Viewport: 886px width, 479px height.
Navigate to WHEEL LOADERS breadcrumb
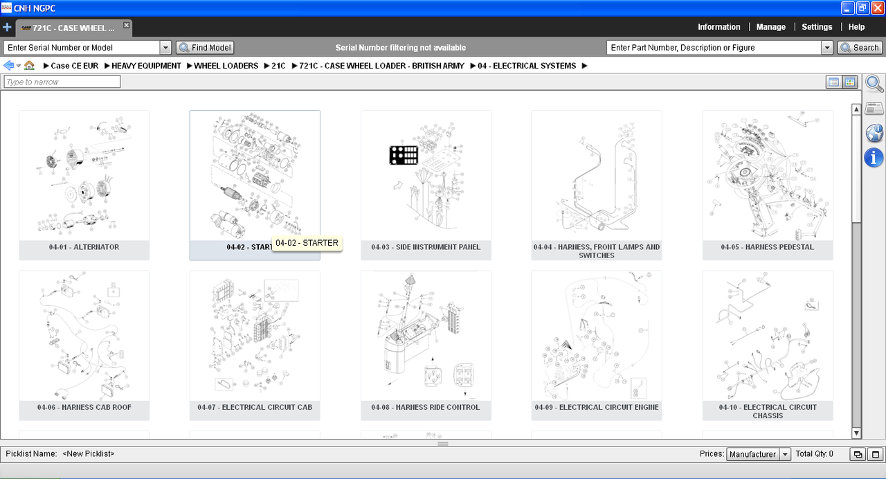(226, 66)
